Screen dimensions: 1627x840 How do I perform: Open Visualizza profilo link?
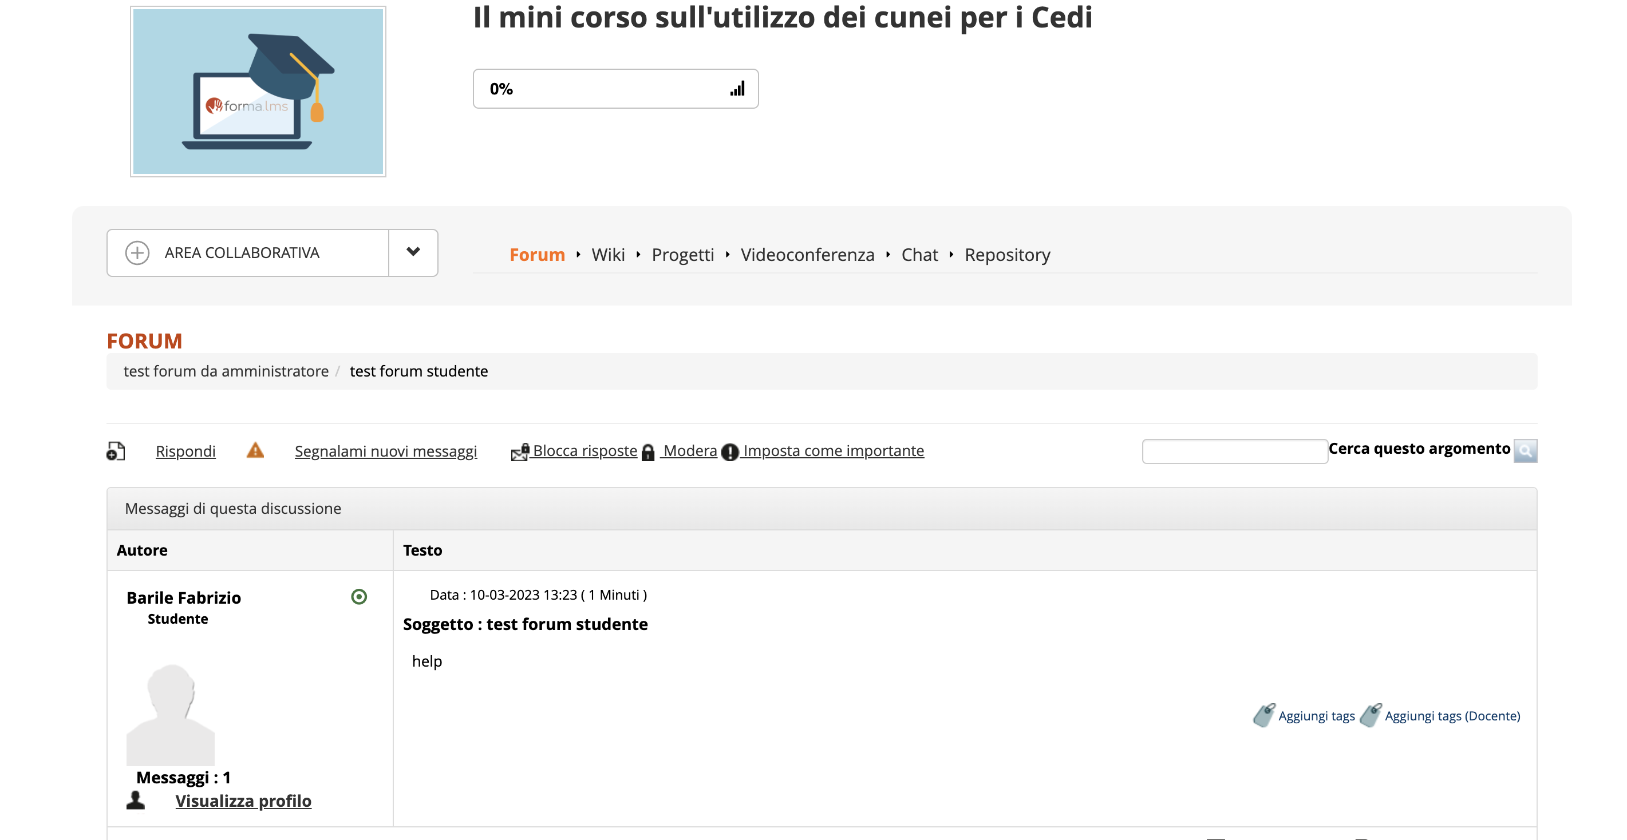(x=243, y=801)
